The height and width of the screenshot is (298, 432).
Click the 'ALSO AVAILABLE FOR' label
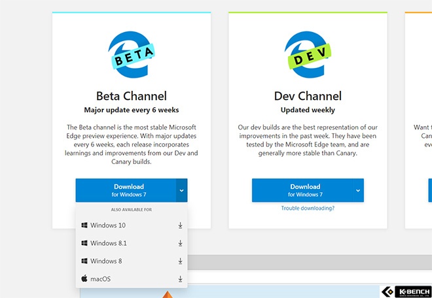click(132, 210)
